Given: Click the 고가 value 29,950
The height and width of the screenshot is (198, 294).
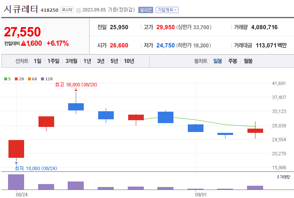Looking at the screenshot, I should 165,27.
